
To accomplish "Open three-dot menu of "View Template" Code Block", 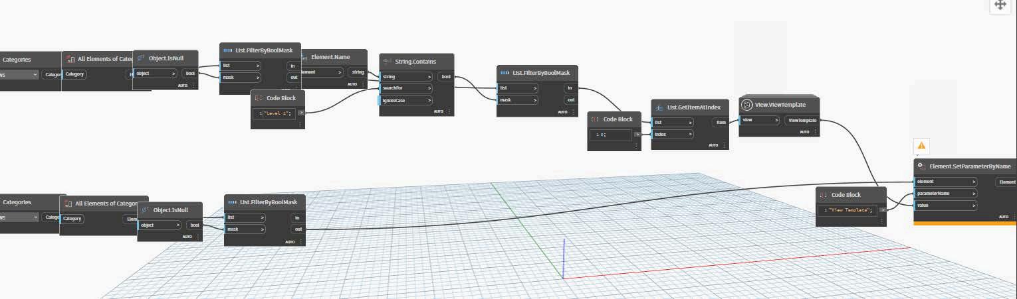I will 881,221.
